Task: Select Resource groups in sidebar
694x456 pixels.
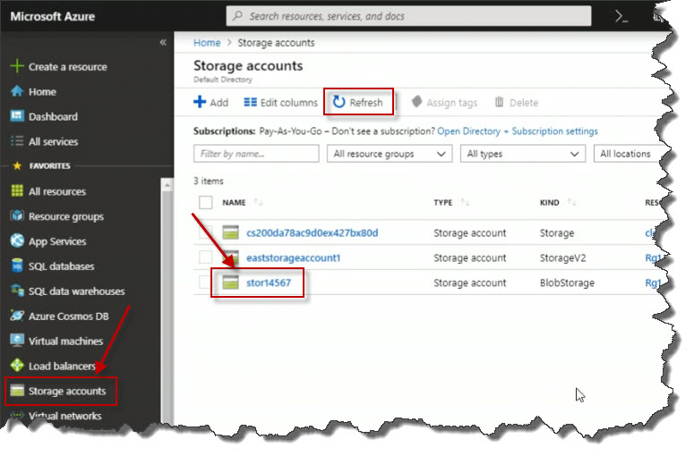Action: pos(66,216)
